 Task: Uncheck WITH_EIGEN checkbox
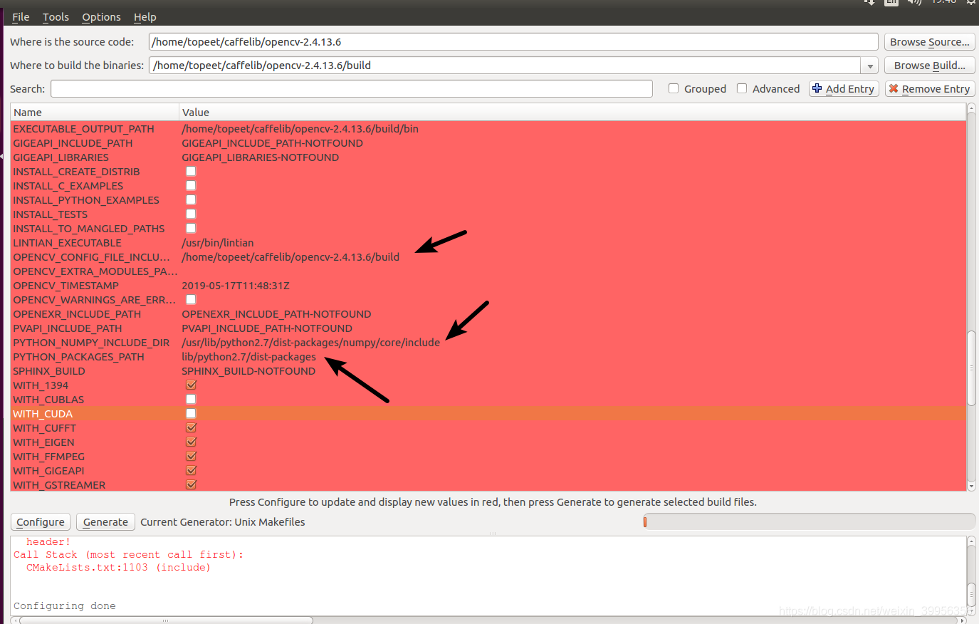coord(191,442)
